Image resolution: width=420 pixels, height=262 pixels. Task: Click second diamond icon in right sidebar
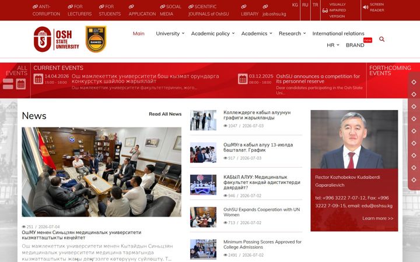pos(414,94)
